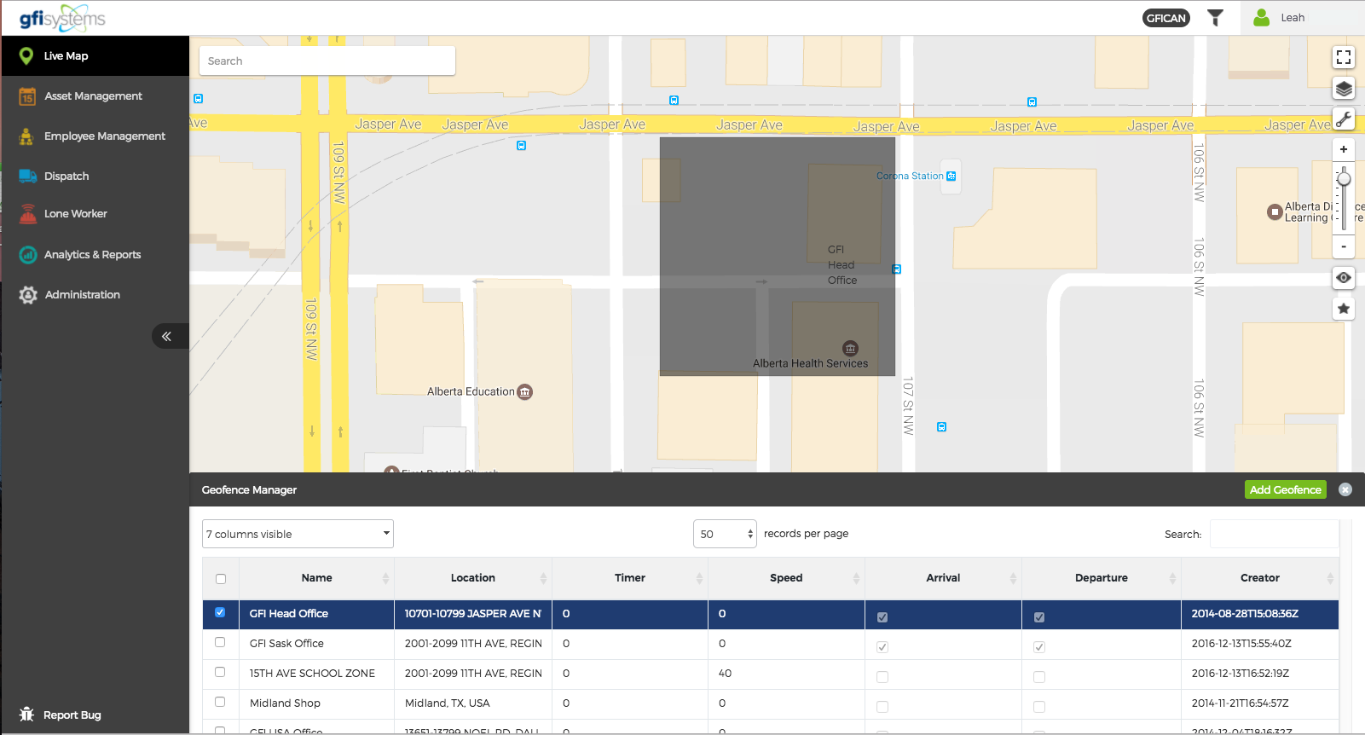The width and height of the screenshot is (1365, 735).
Task: Open the map layers control
Action: pos(1344,89)
